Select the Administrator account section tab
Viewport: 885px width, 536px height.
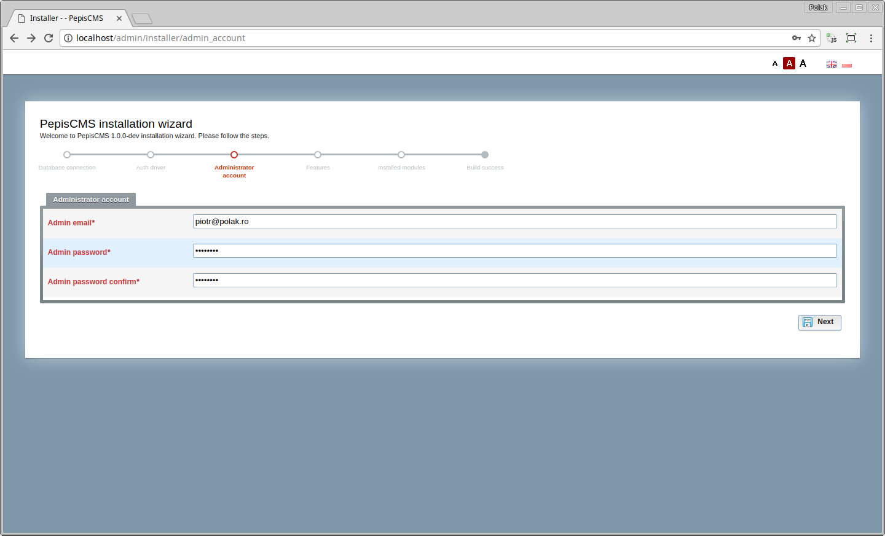(x=91, y=200)
